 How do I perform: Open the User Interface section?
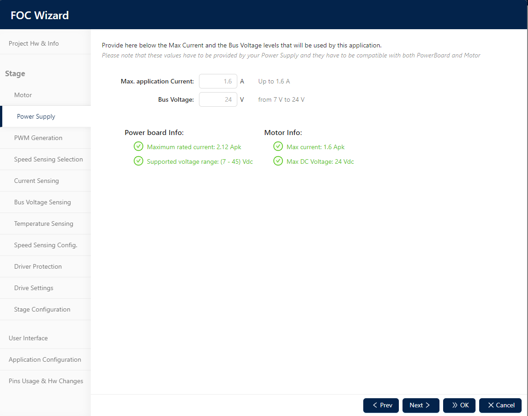(45, 338)
